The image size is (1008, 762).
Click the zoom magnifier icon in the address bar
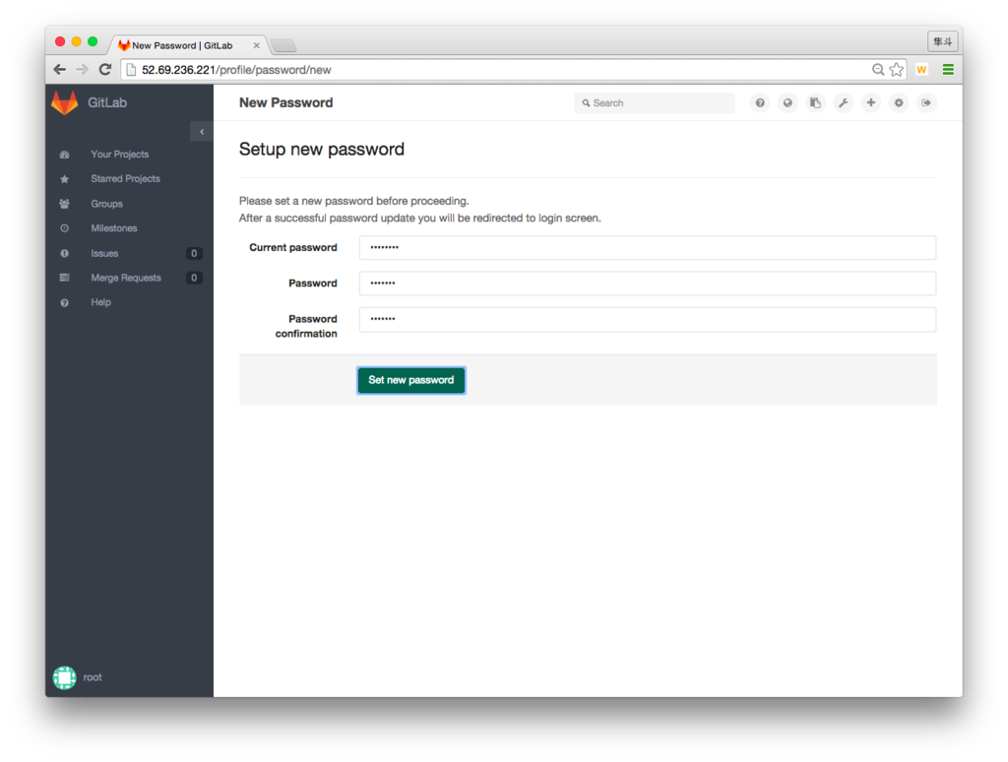(877, 70)
